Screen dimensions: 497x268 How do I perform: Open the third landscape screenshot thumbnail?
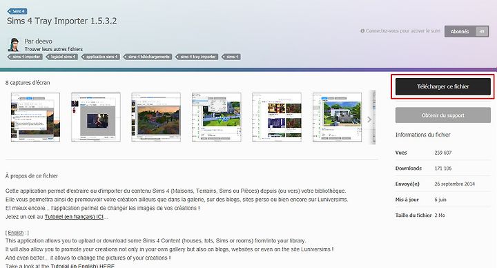156,117
